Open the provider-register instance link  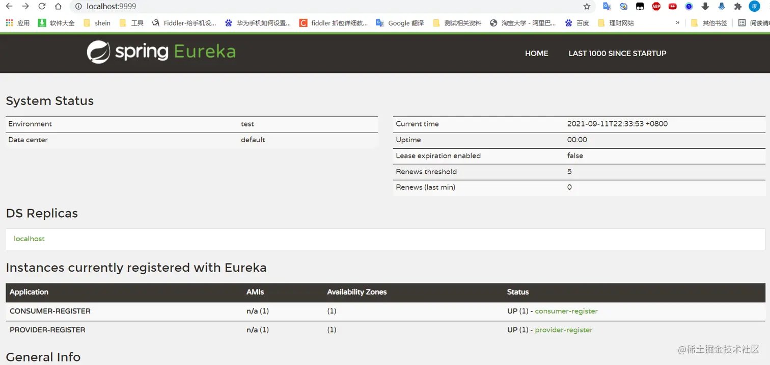564,330
